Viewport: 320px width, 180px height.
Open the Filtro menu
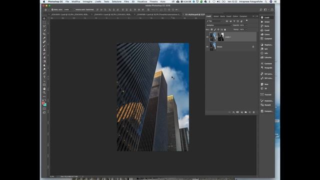(126, 1)
